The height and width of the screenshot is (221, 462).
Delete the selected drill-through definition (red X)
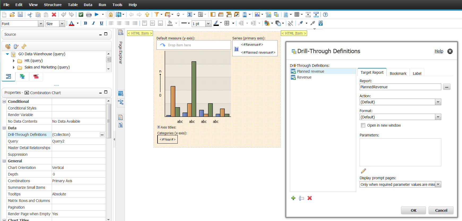(x=310, y=198)
